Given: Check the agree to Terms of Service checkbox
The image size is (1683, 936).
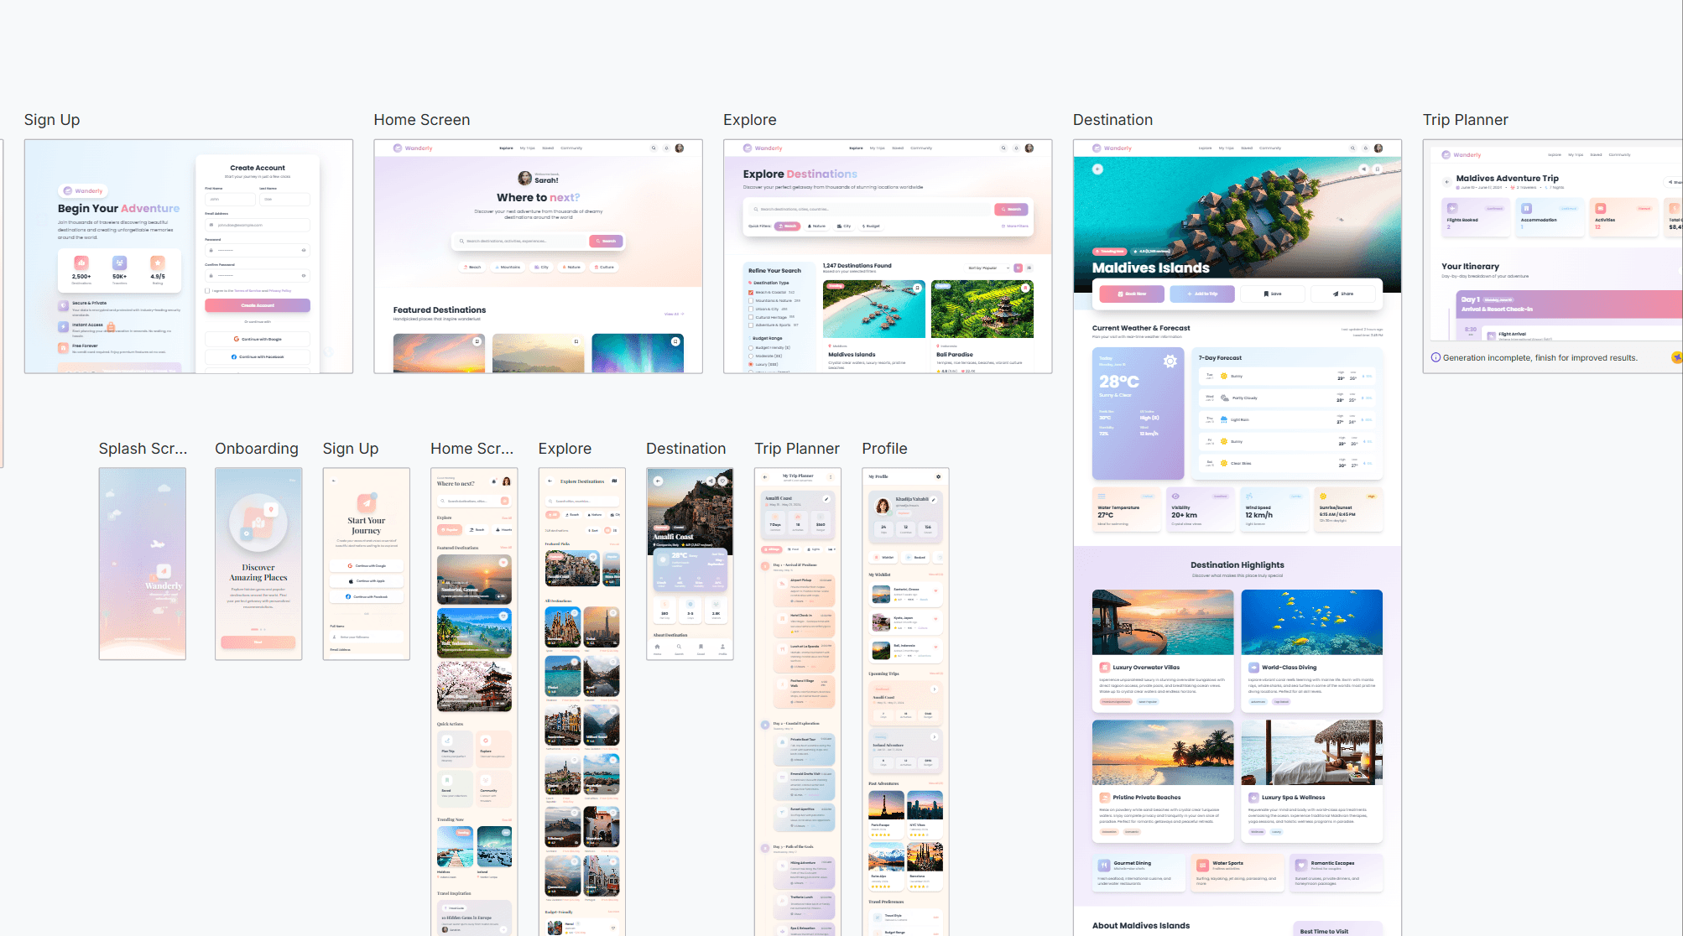Looking at the screenshot, I should click(208, 290).
